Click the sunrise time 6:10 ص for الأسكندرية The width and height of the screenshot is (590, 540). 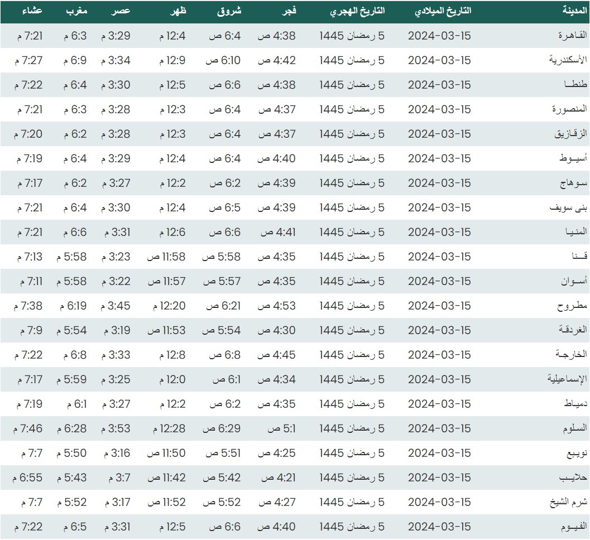225,60
